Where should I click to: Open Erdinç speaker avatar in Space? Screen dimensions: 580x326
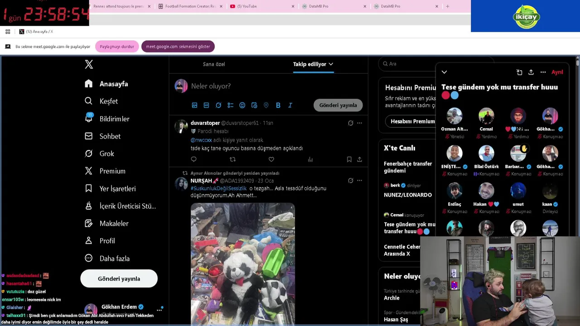[x=454, y=191]
